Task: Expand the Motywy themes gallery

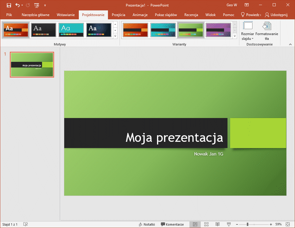Action: pos(115,36)
